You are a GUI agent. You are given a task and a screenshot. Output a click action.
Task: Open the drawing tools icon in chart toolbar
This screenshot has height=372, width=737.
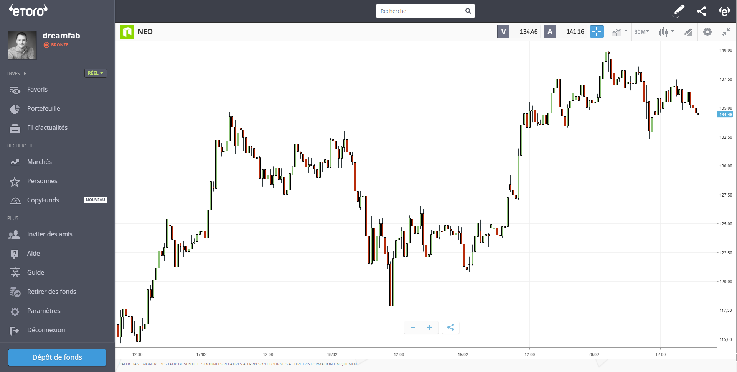[x=688, y=32]
